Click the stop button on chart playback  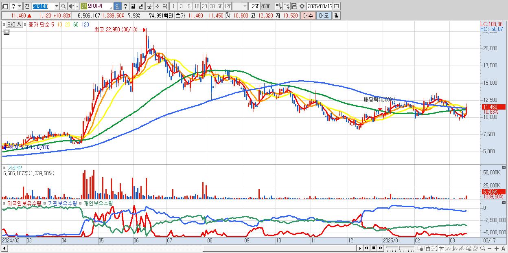click(x=374, y=248)
